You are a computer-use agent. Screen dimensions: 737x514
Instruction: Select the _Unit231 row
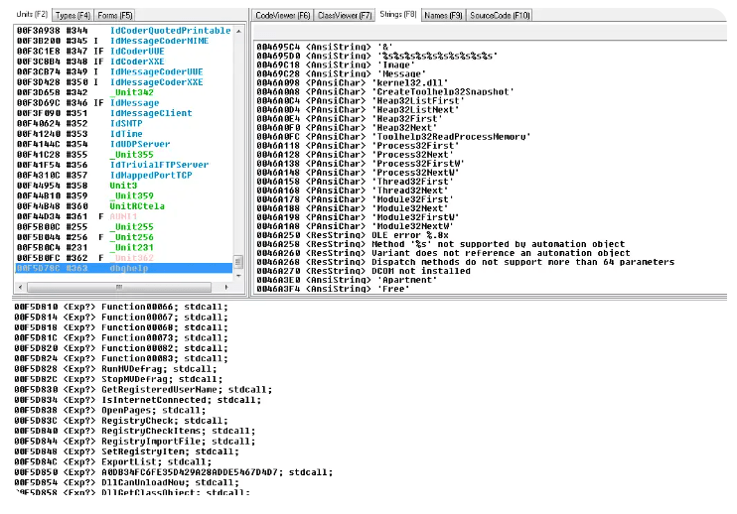click(124, 247)
